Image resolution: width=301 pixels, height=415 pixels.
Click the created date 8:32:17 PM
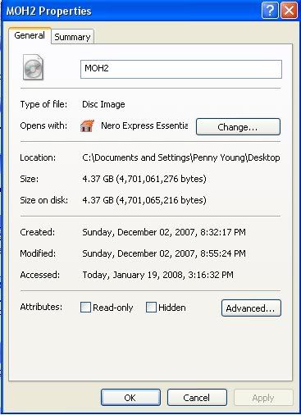click(164, 232)
